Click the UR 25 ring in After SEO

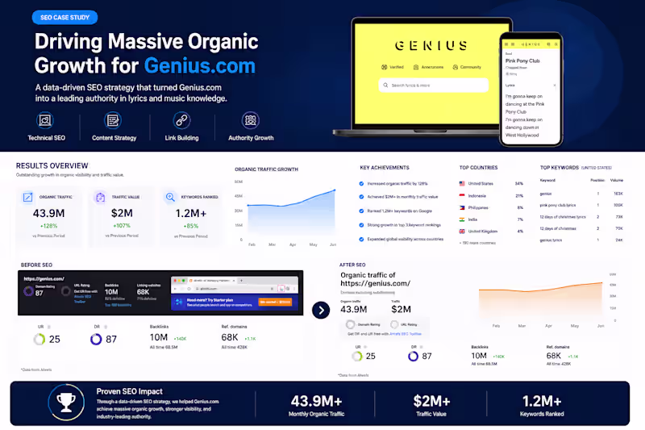coord(357,357)
